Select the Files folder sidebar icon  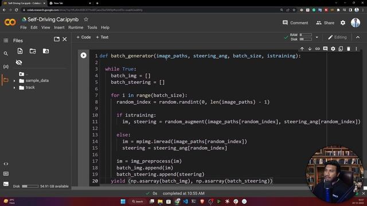tap(6, 80)
